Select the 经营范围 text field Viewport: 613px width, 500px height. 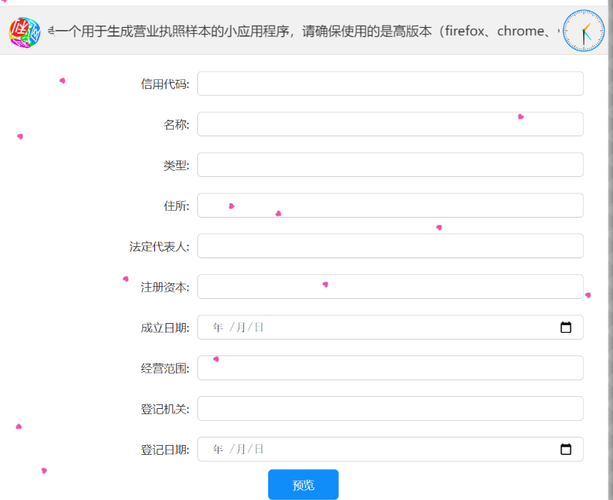(x=390, y=368)
